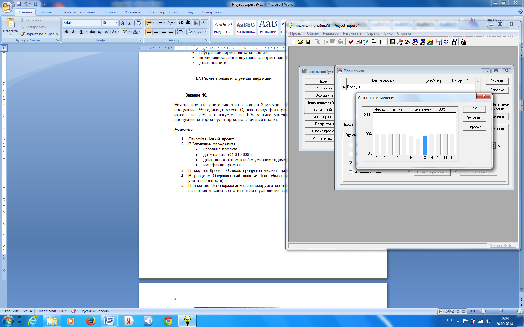Viewport: 524px width, 327px height.
Task: Click the Center text alignment icon
Action: tap(156, 32)
